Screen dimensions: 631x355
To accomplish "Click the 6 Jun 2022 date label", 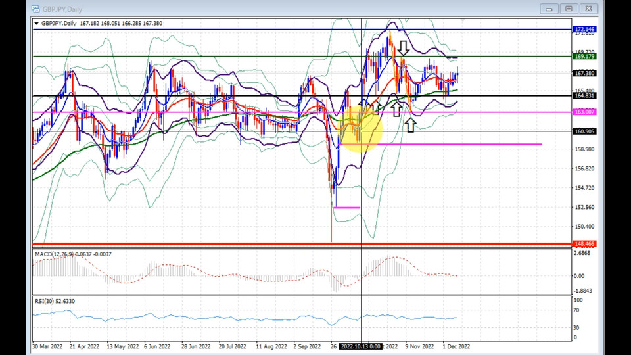I will pyautogui.click(x=157, y=346).
